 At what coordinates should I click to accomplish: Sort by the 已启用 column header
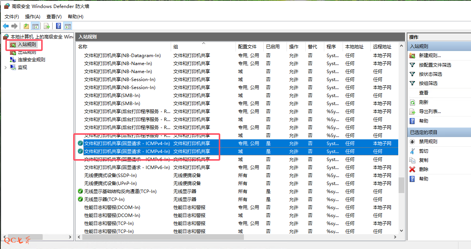point(273,47)
